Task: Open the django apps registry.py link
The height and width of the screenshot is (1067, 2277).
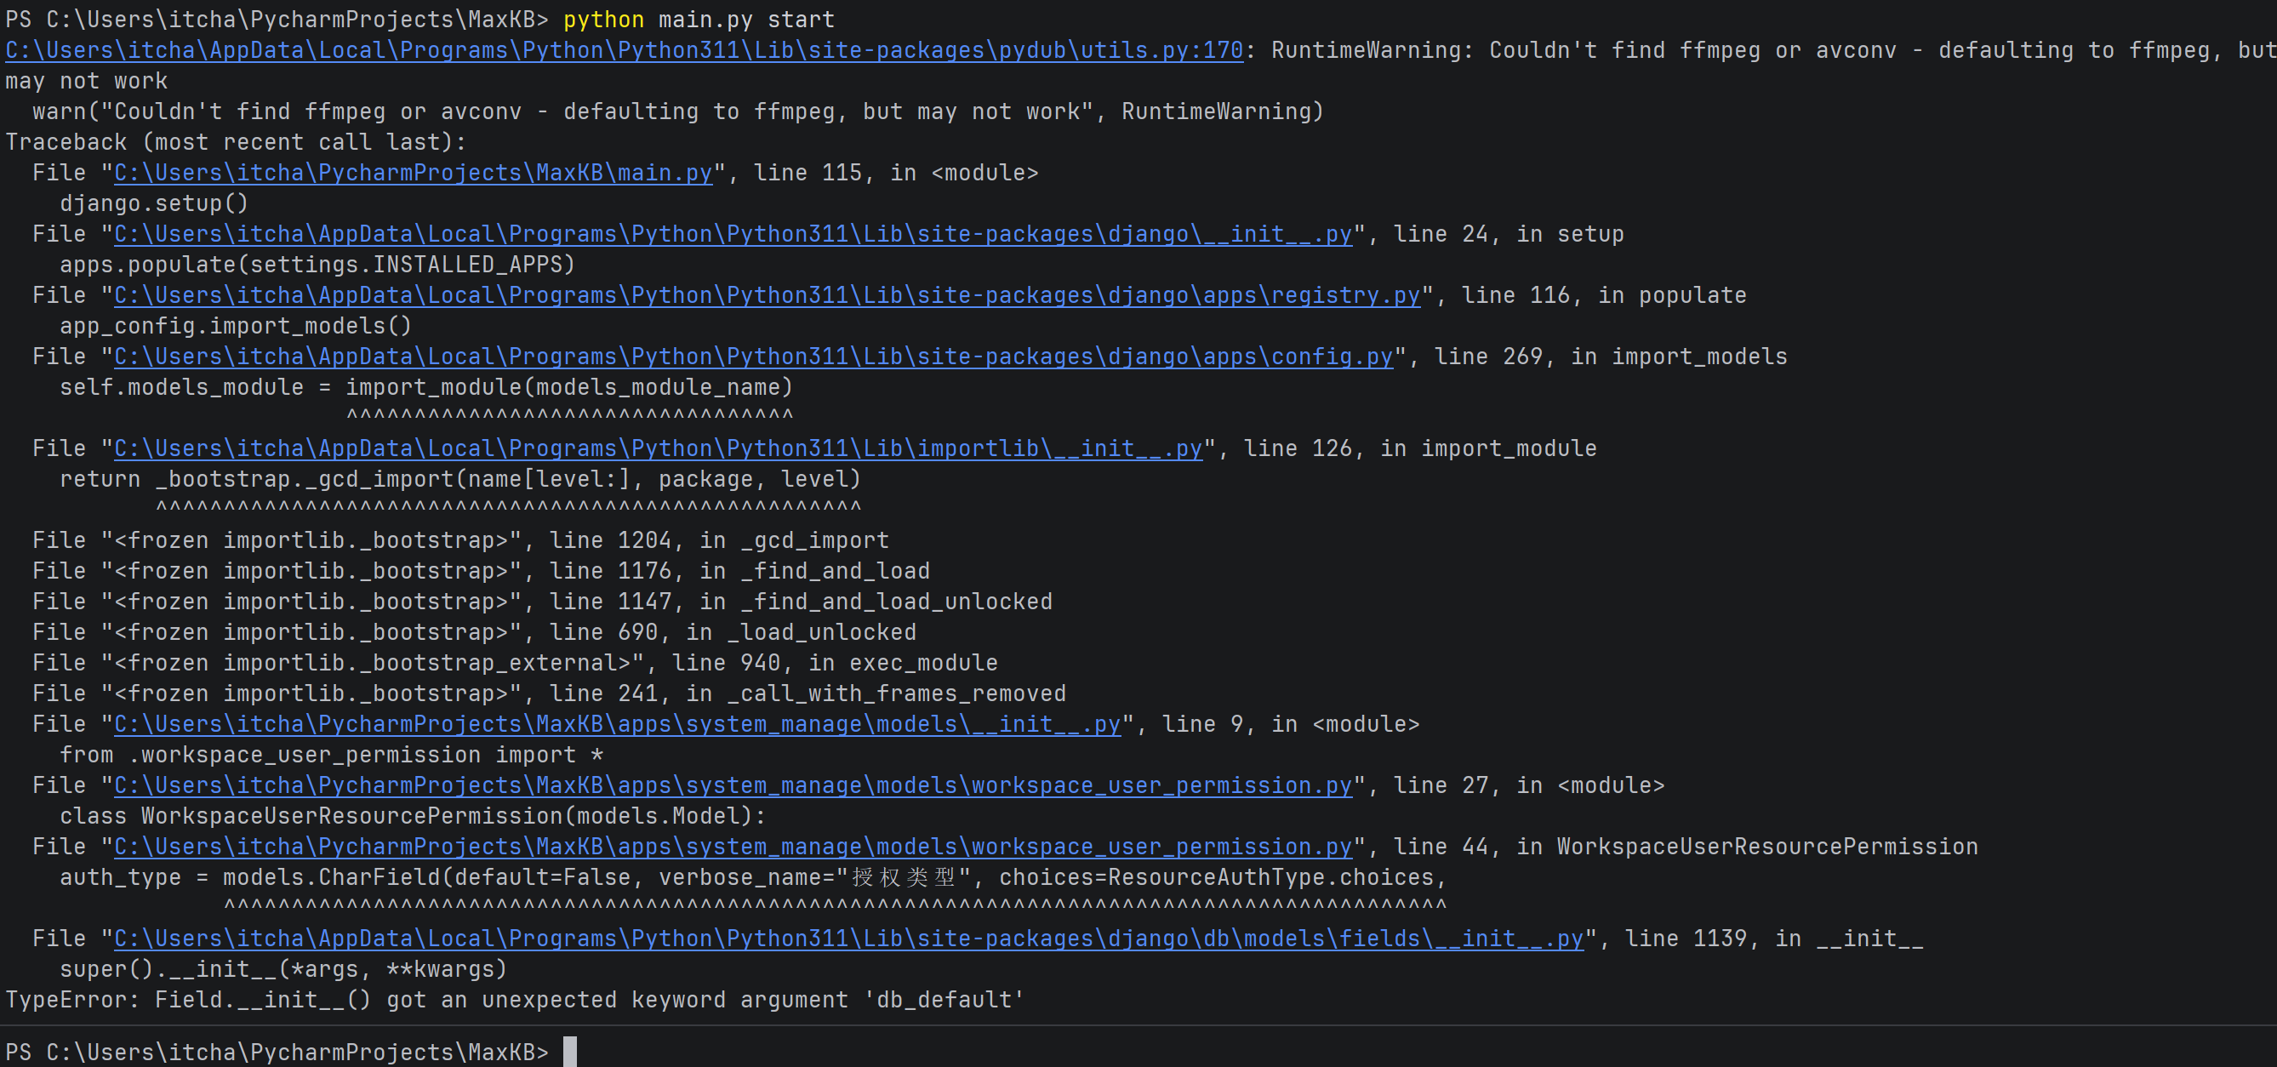Action: point(767,295)
